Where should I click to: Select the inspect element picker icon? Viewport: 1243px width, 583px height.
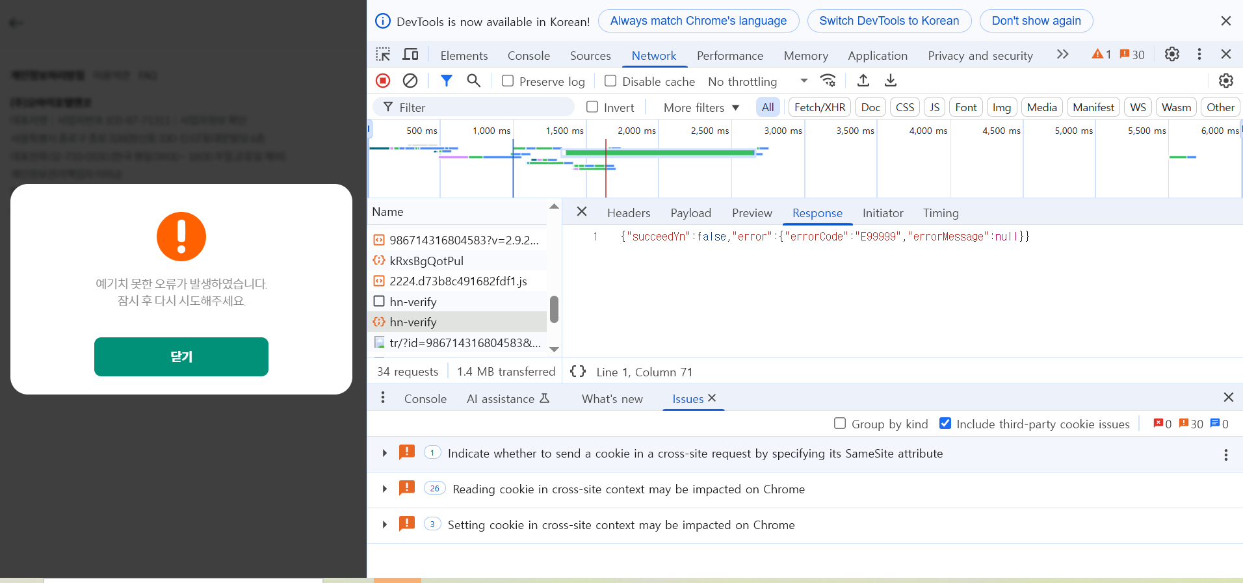[x=383, y=55]
